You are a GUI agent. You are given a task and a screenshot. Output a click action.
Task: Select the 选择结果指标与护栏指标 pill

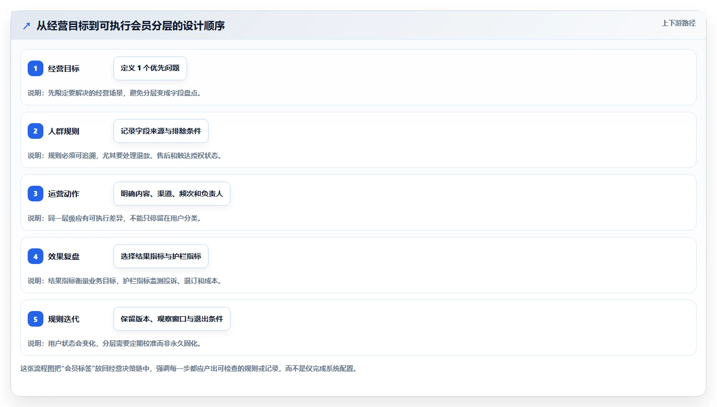[161, 256]
